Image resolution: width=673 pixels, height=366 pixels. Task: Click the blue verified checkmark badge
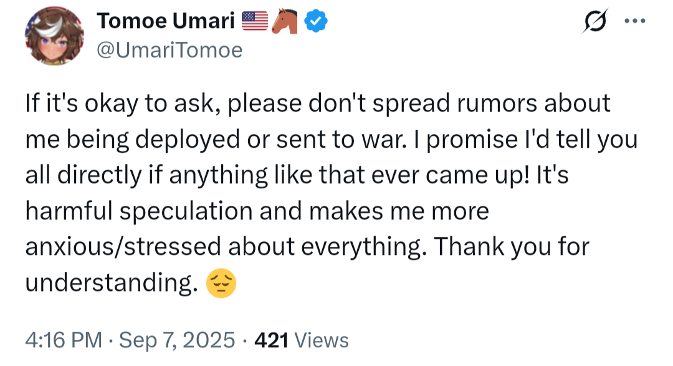316,21
